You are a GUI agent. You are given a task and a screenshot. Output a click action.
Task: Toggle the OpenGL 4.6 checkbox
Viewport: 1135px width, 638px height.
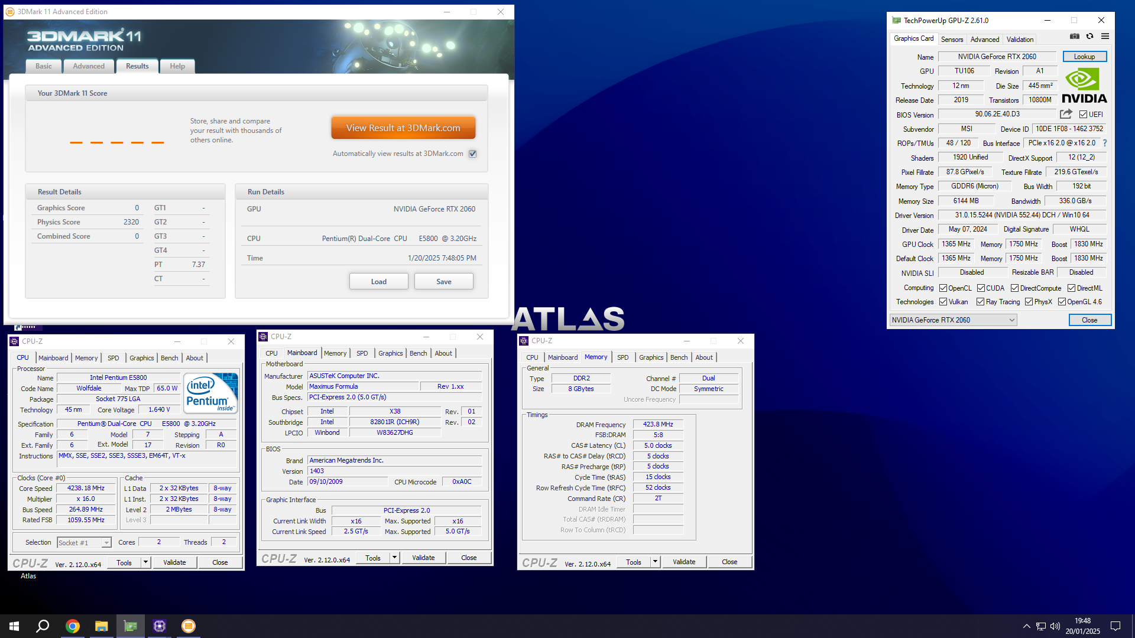tap(1062, 302)
